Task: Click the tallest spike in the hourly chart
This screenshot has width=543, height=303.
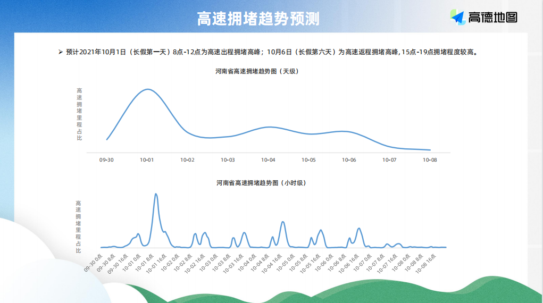Action: point(156,195)
